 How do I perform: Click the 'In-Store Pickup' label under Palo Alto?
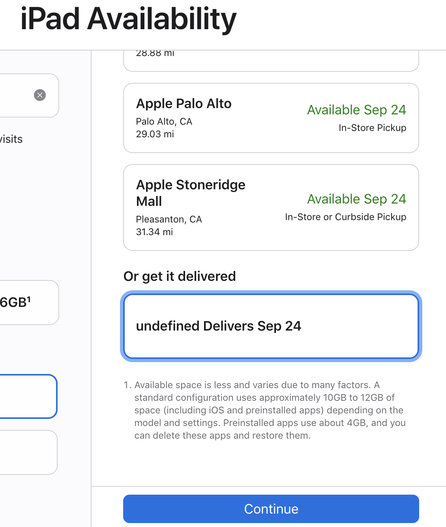tap(372, 128)
